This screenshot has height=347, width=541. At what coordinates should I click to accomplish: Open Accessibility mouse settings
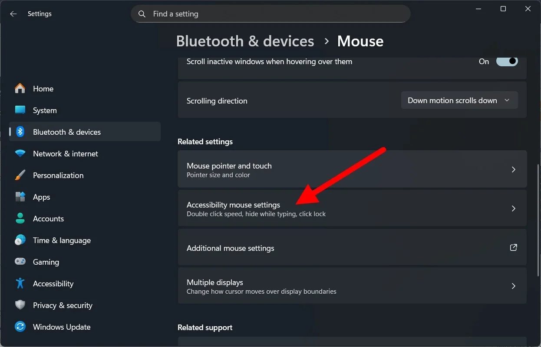click(352, 208)
